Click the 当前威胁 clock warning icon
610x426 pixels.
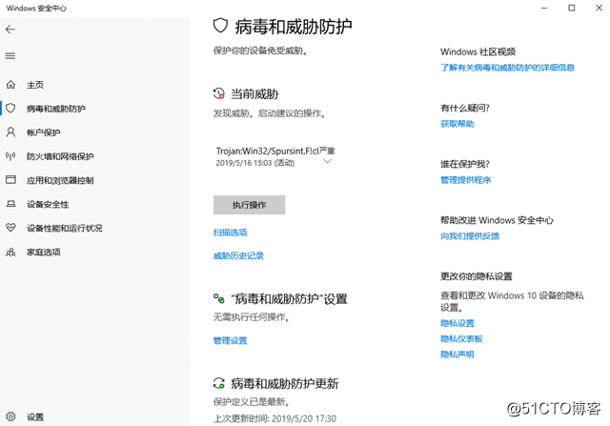(219, 93)
